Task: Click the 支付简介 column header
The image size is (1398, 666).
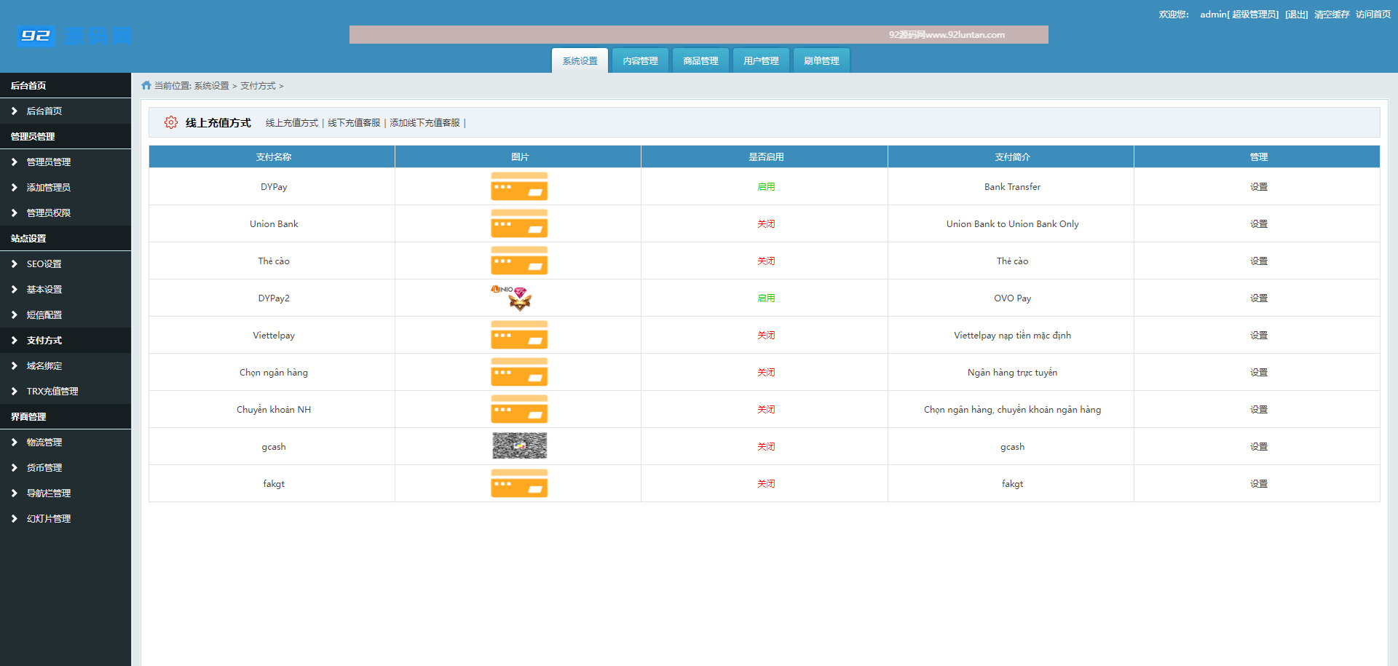Action: pyautogui.click(x=1011, y=156)
